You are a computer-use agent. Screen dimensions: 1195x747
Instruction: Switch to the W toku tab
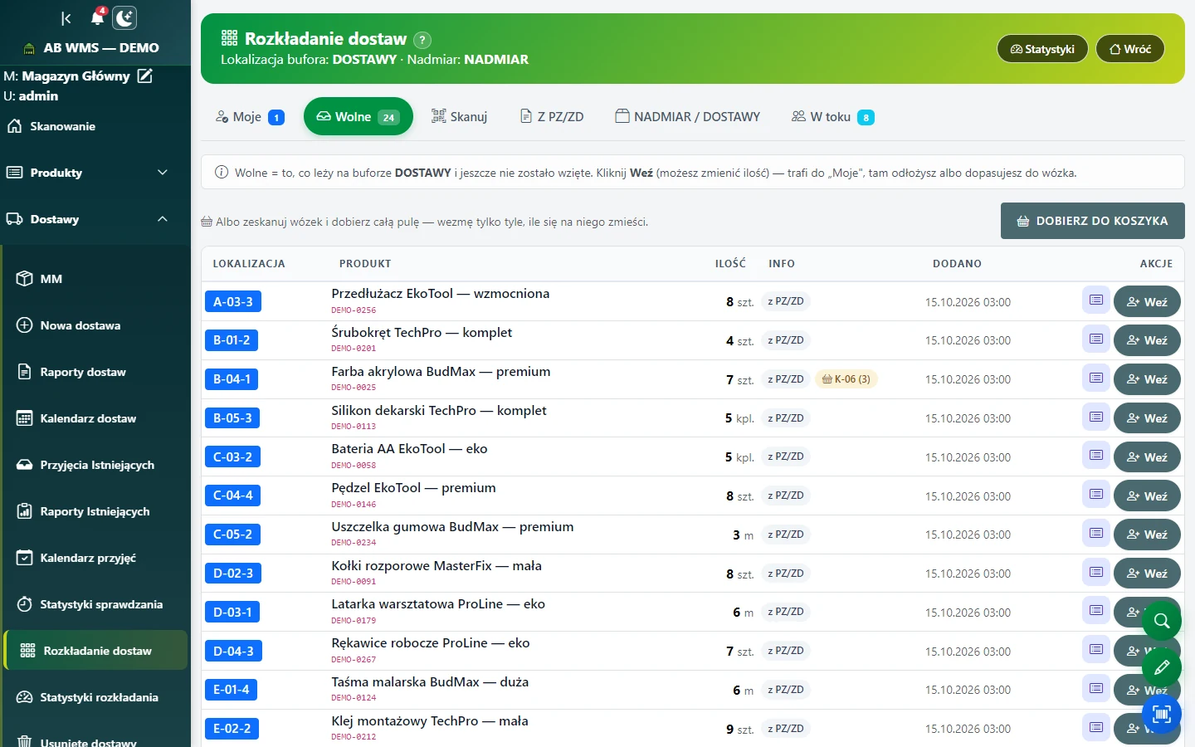click(x=832, y=117)
